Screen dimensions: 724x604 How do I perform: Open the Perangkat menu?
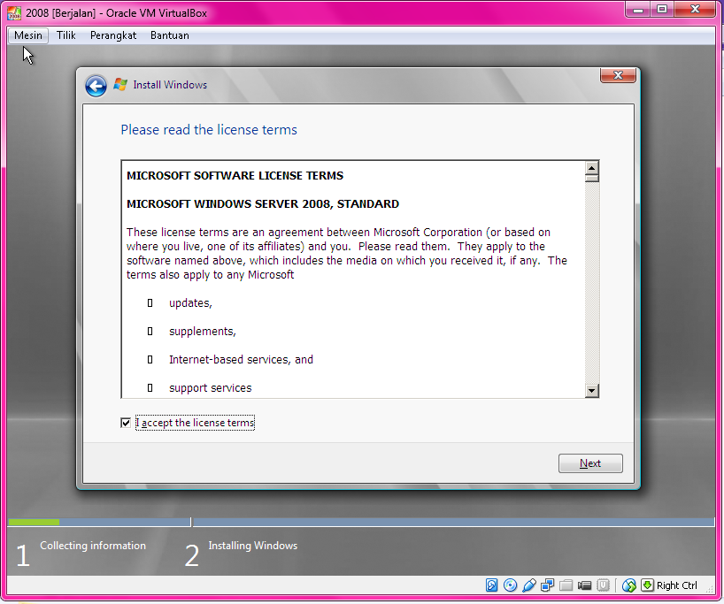[113, 35]
